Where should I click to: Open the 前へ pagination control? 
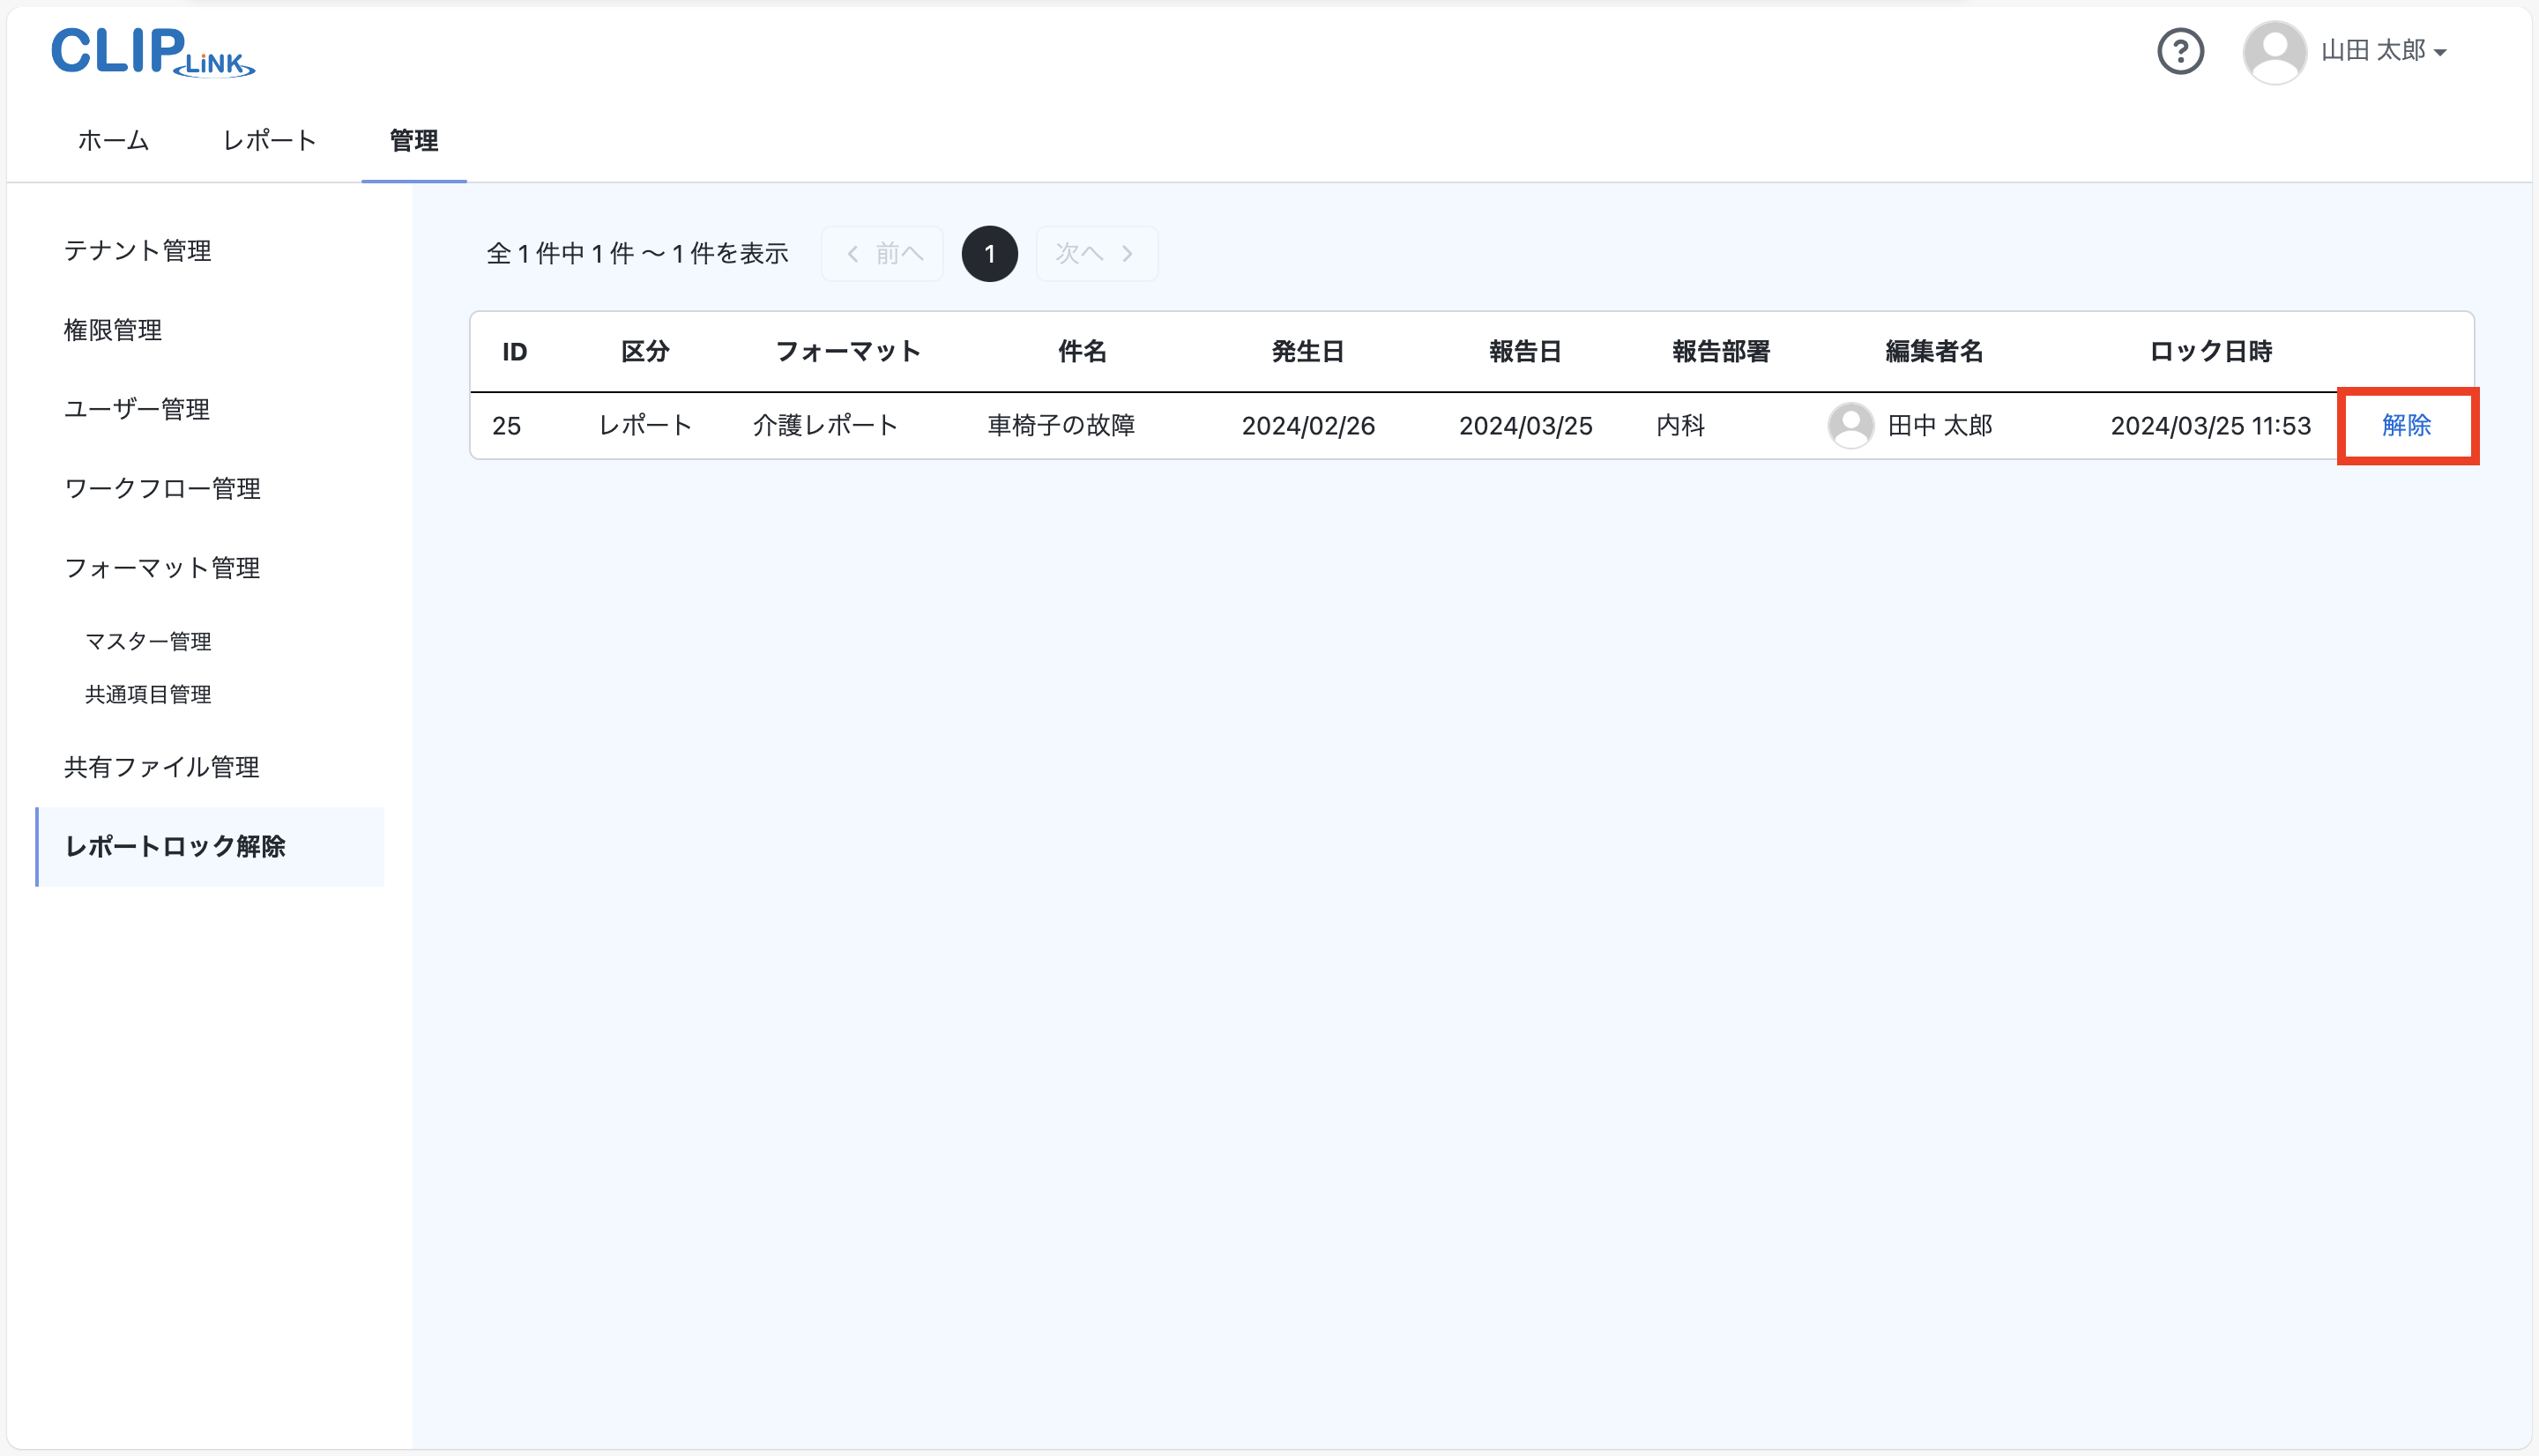881,253
